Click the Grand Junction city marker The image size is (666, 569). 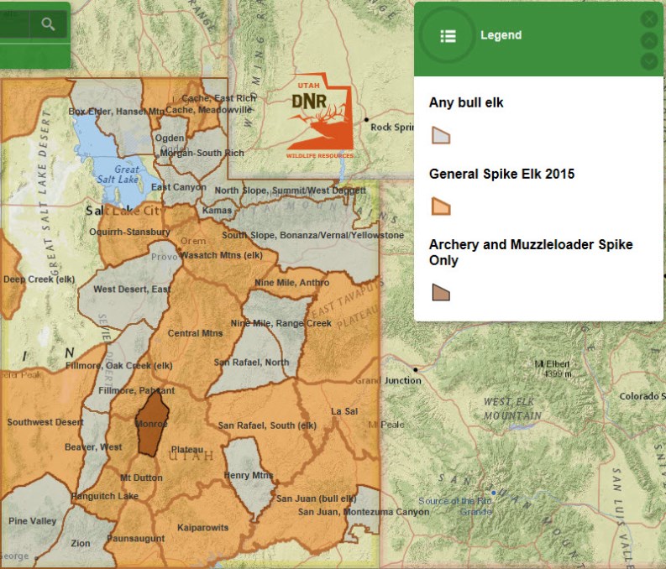[416, 369]
